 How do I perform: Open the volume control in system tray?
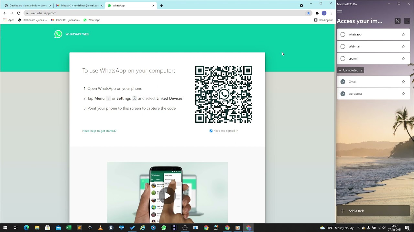click(x=384, y=228)
